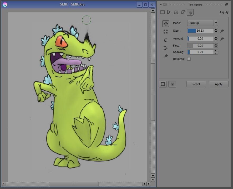Click the vertical scrollbar bottom down arrow

(x=153, y=180)
